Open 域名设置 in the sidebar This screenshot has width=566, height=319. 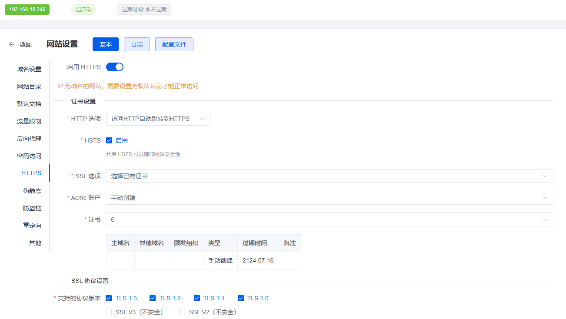tap(29, 69)
